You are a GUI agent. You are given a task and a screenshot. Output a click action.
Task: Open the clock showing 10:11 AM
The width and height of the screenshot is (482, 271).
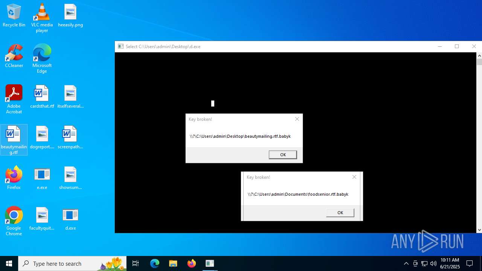click(x=450, y=263)
